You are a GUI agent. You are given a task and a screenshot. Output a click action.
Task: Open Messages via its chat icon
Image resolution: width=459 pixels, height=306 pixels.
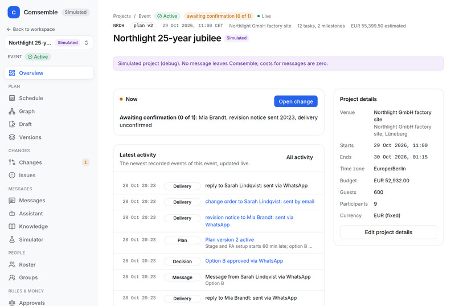12,200
